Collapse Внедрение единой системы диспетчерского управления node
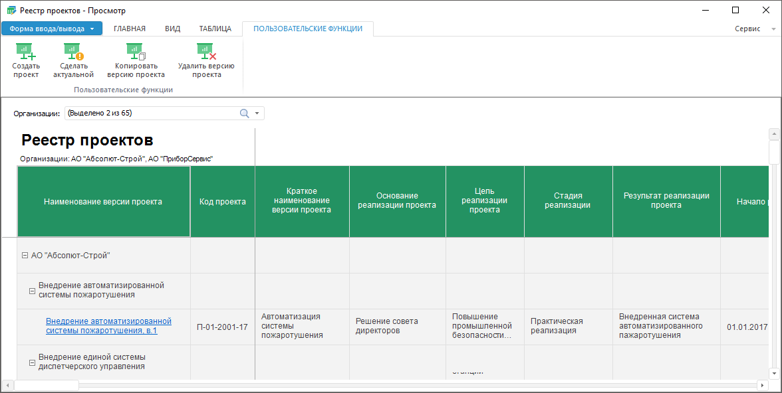Viewport: 782px width, 393px height. [x=32, y=362]
